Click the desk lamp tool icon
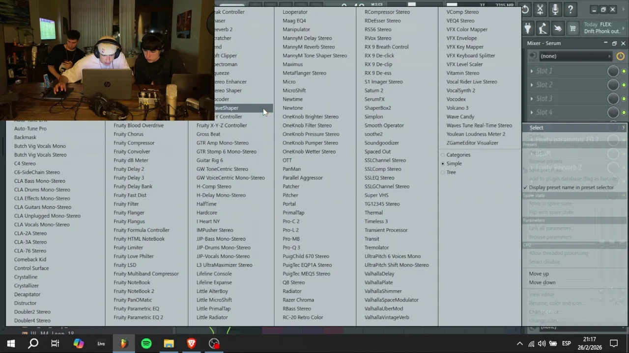 pos(543,28)
